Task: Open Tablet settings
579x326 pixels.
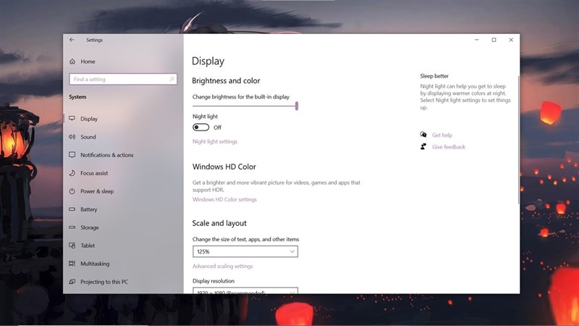Action: (x=88, y=246)
